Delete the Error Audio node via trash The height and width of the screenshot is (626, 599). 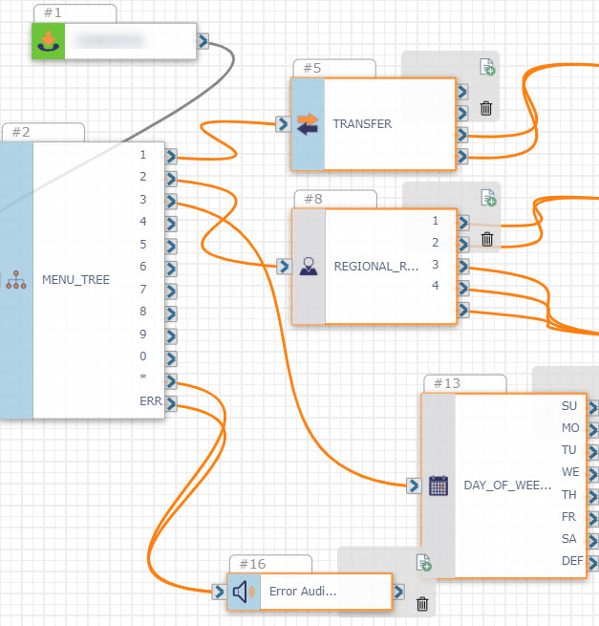coord(422,604)
